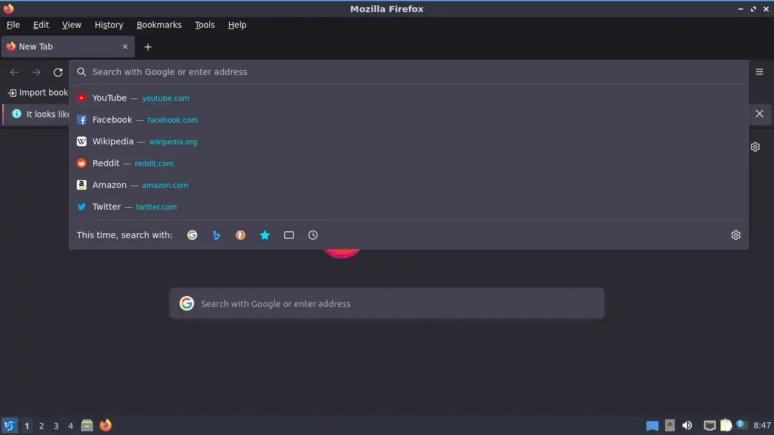Viewport: 774px width, 435px height.
Task: Click the eject removable media tray icon
Action: pyautogui.click(x=670, y=425)
